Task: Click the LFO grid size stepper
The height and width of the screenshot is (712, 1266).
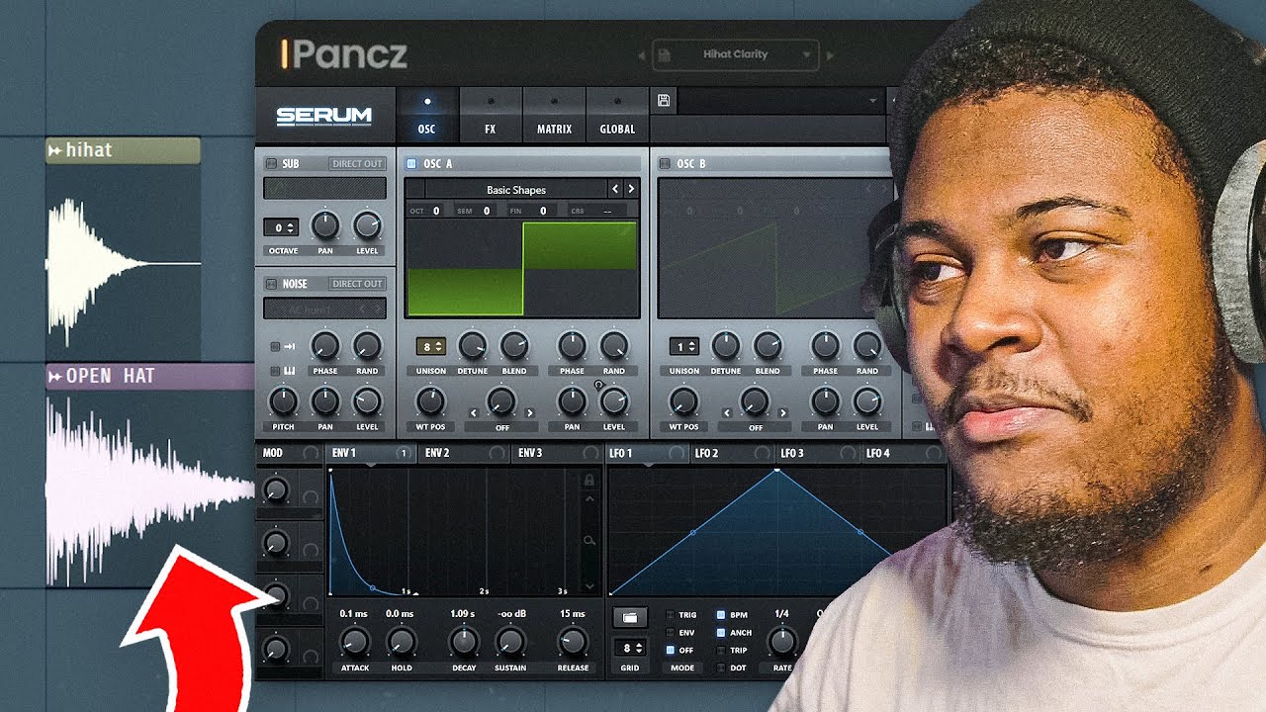Action: click(x=629, y=648)
